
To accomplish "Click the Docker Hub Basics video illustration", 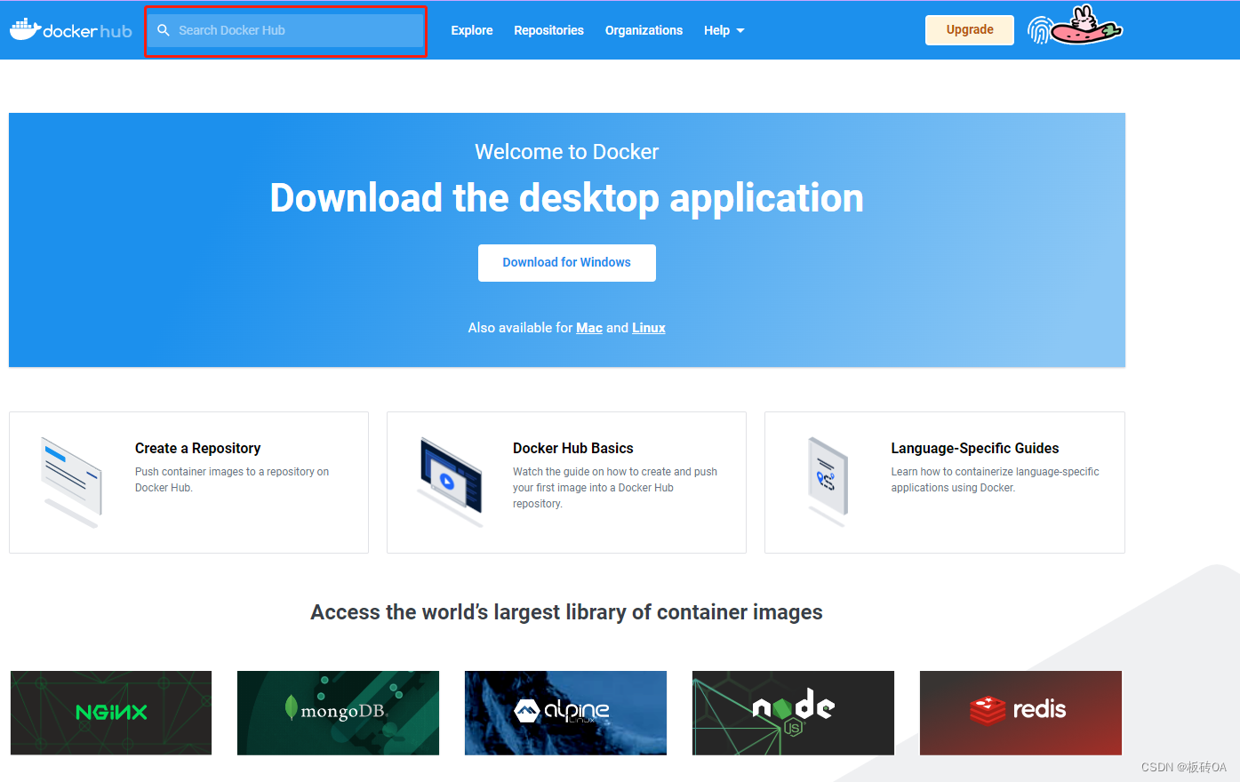I will click(451, 481).
